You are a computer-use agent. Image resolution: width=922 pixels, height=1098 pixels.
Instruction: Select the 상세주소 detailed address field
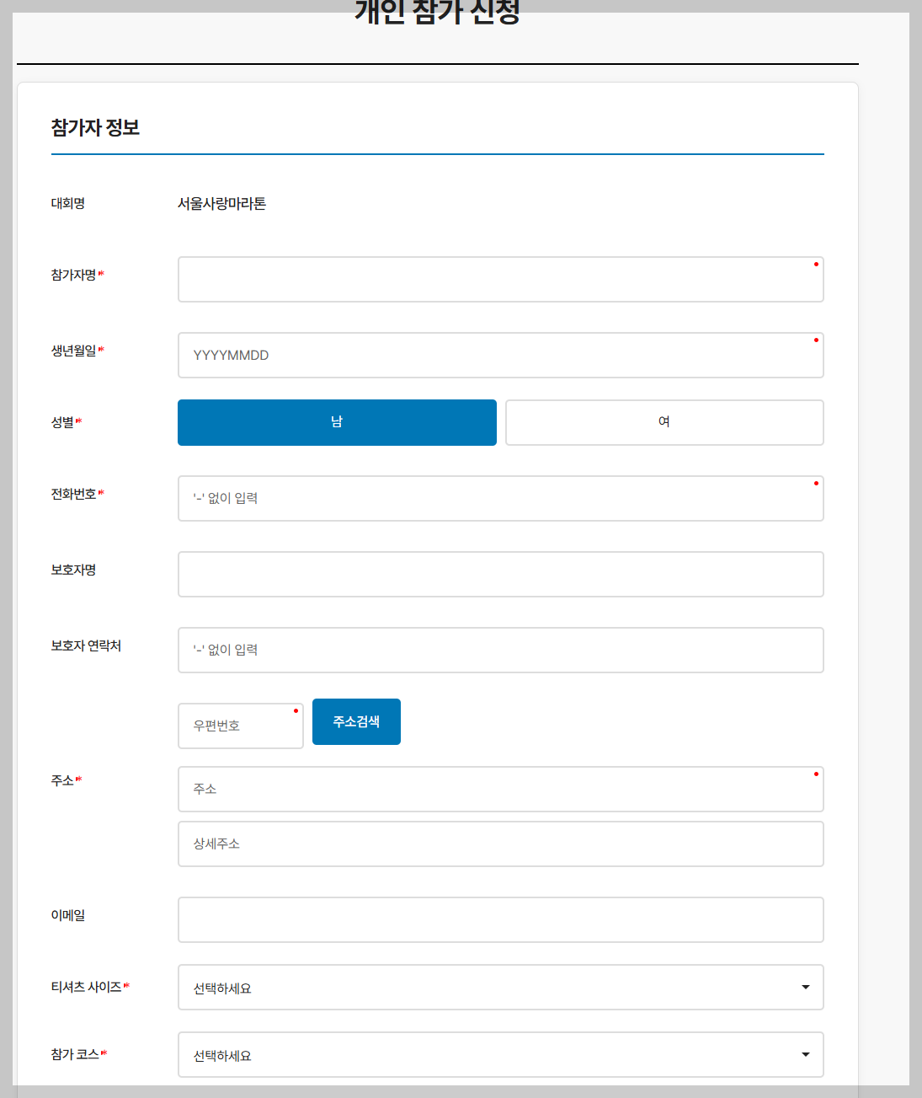[500, 844]
